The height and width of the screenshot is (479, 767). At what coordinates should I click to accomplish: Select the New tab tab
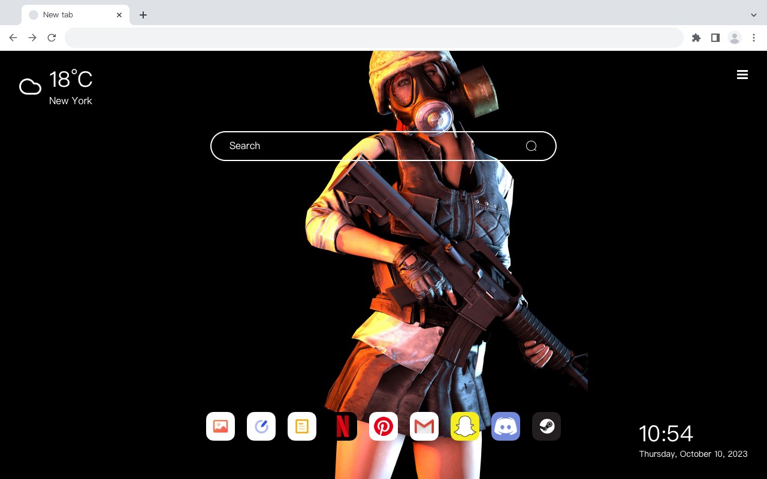tap(76, 15)
